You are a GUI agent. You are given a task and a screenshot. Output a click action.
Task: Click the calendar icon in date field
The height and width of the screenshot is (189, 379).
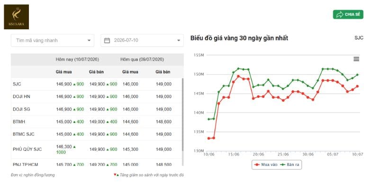point(107,41)
